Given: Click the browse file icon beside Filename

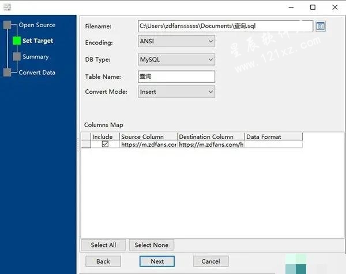Looking at the screenshot, I should pos(321,26).
